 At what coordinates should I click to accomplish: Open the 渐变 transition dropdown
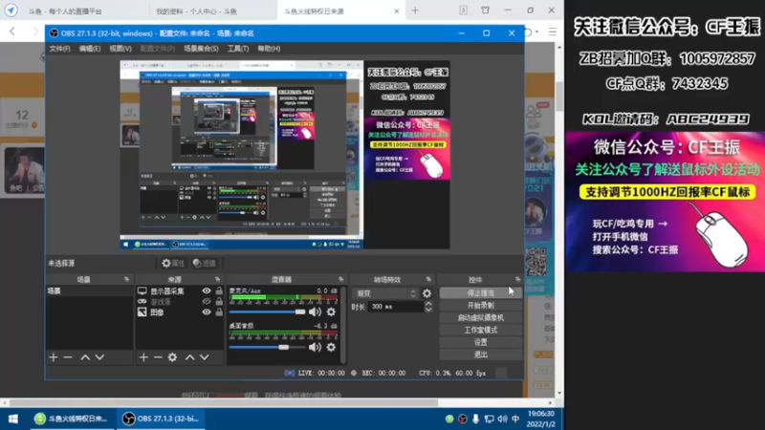coord(385,293)
